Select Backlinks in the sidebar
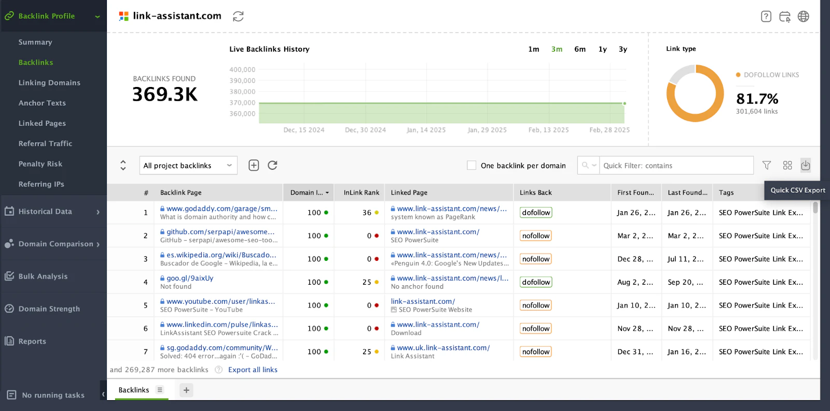 coord(36,62)
